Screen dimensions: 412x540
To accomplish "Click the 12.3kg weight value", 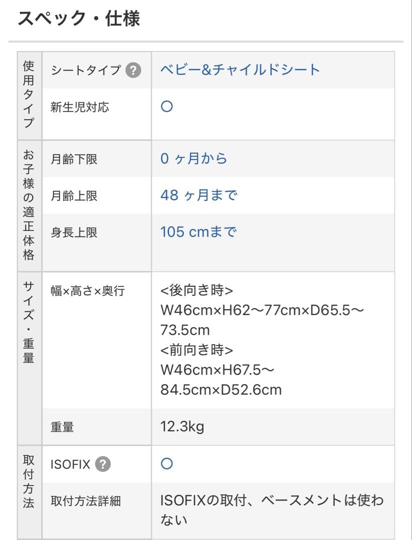I will pos(182,426).
